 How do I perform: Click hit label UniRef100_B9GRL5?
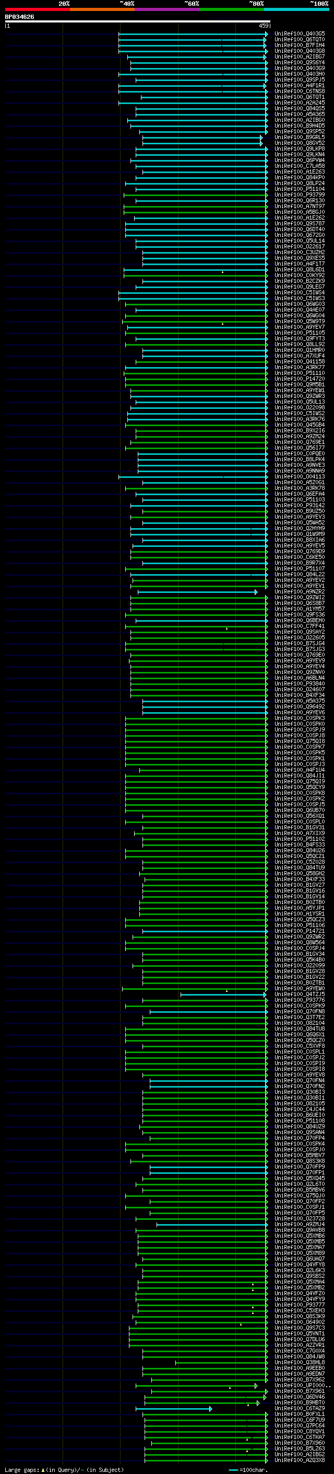(300, 138)
